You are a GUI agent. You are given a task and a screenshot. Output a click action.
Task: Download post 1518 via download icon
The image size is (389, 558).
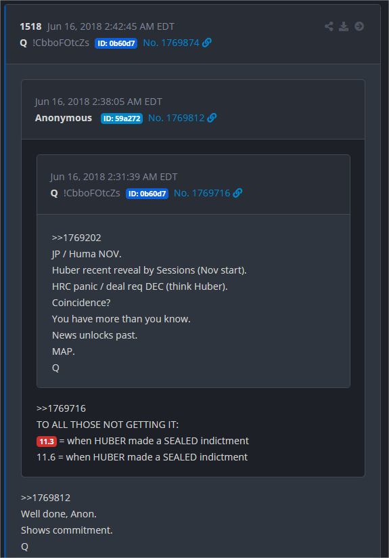point(344,26)
